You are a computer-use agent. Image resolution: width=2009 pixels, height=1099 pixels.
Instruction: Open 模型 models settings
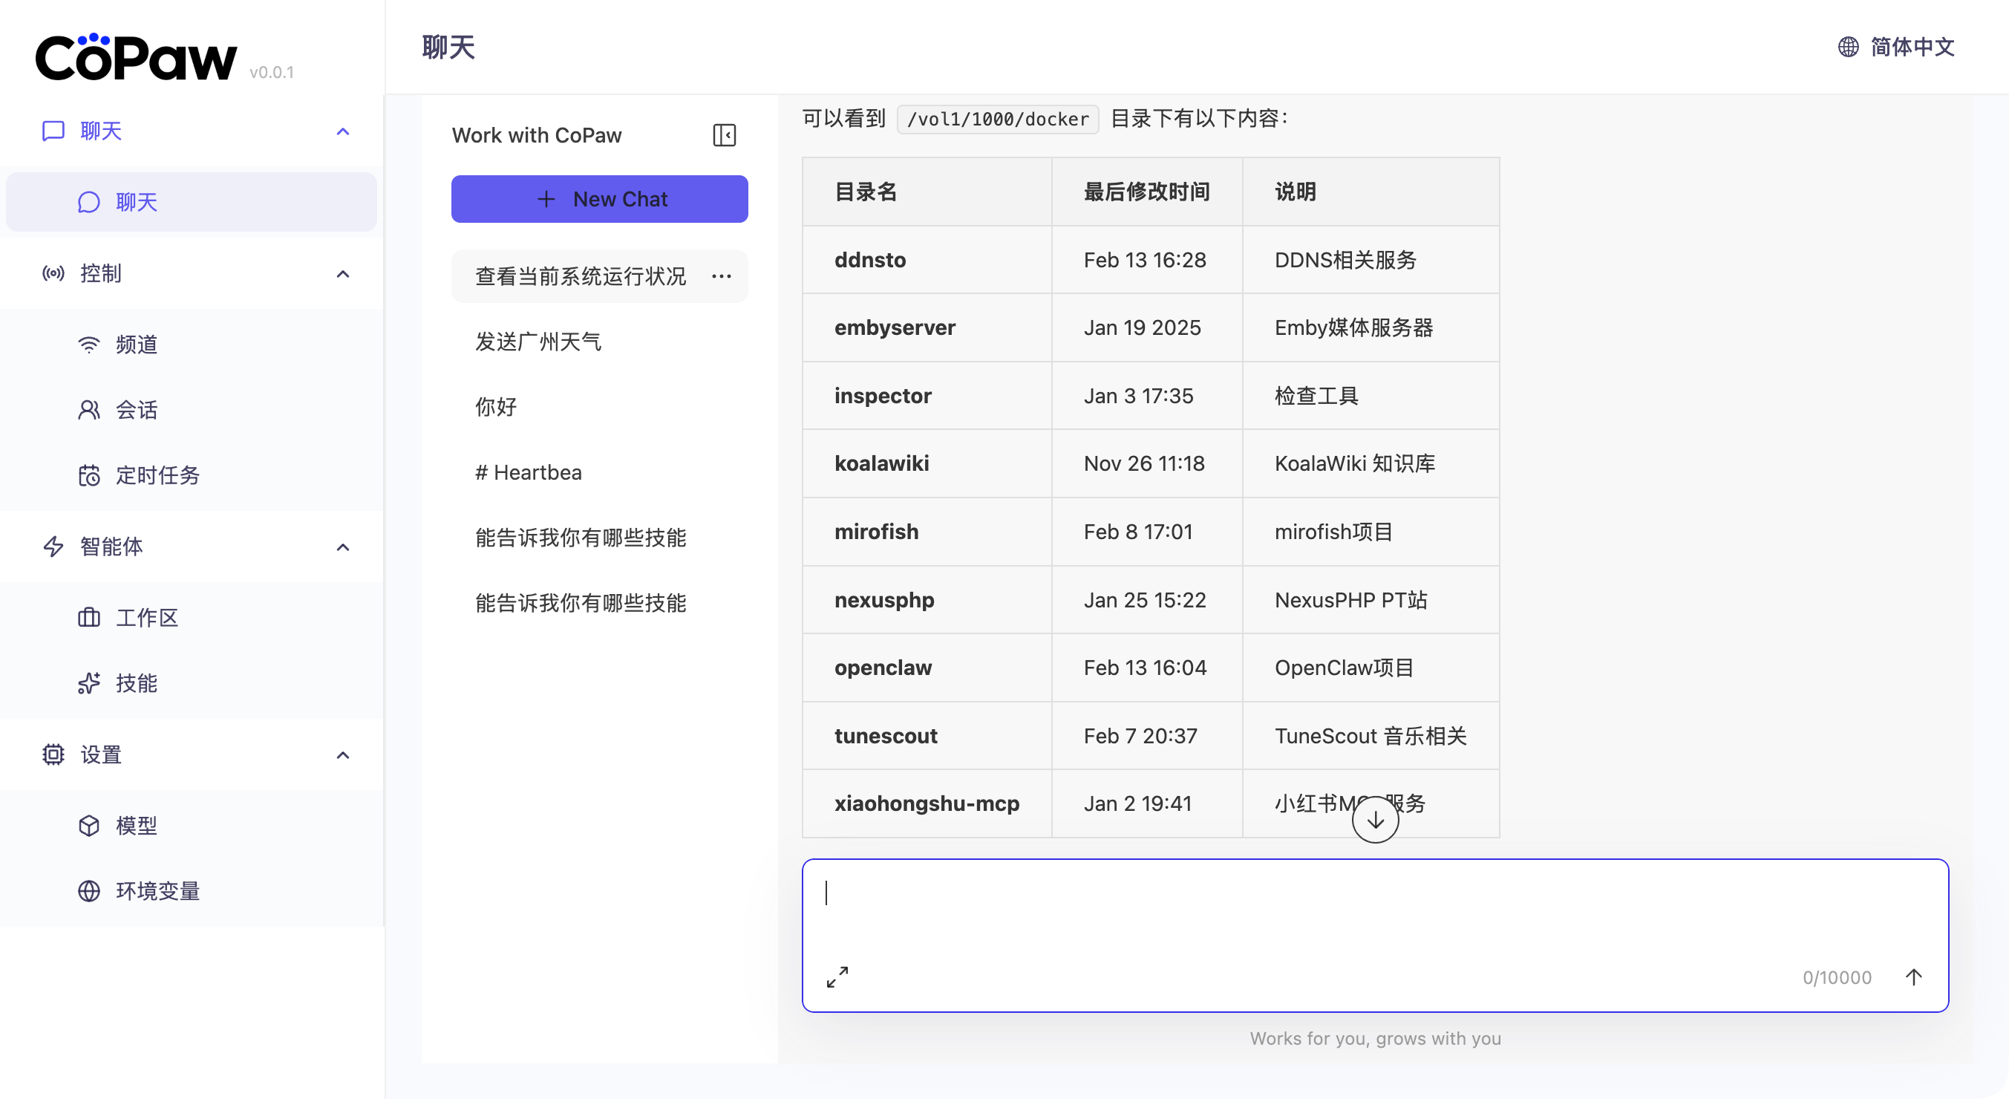click(136, 825)
